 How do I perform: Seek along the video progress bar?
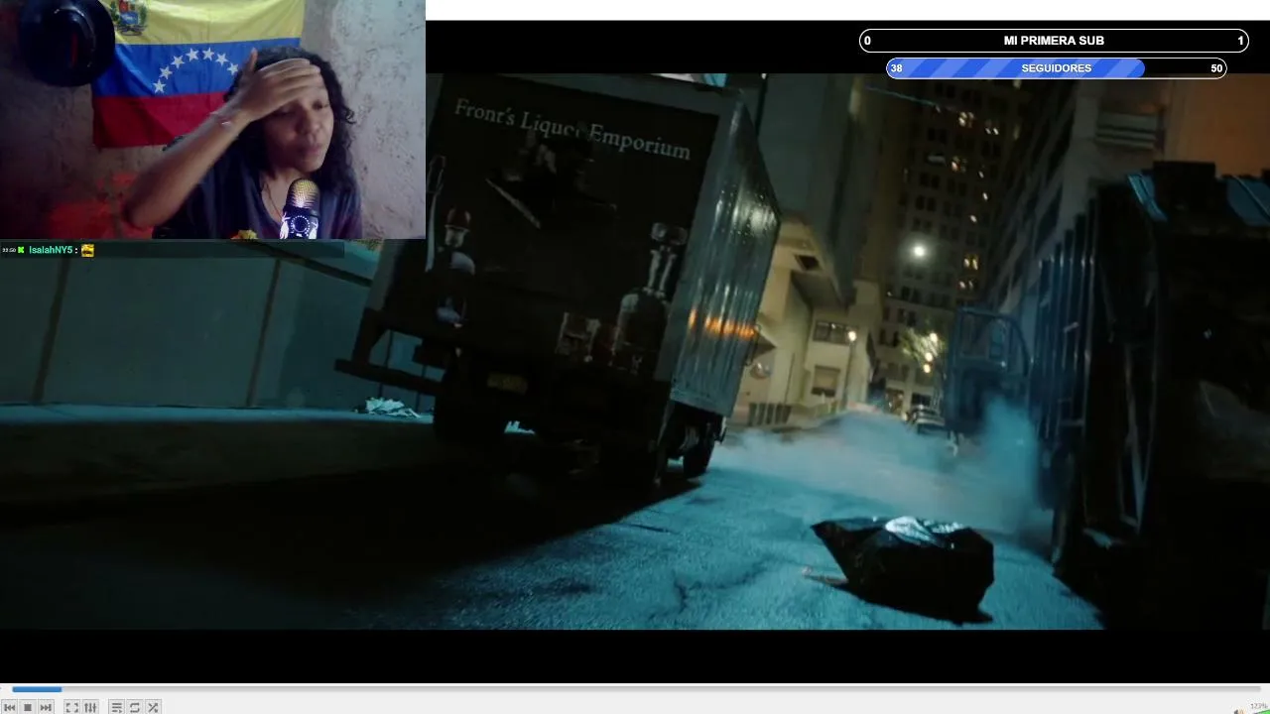click(635, 689)
